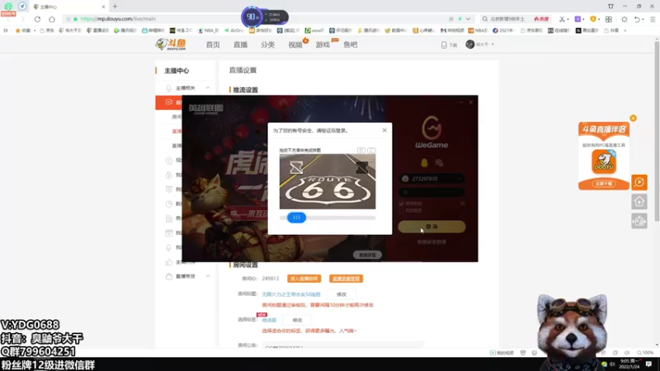Open the 游戏 games tab on Douyu
Image resolution: width=660 pixels, height=371 pixels.
click(x=323, y=45)
